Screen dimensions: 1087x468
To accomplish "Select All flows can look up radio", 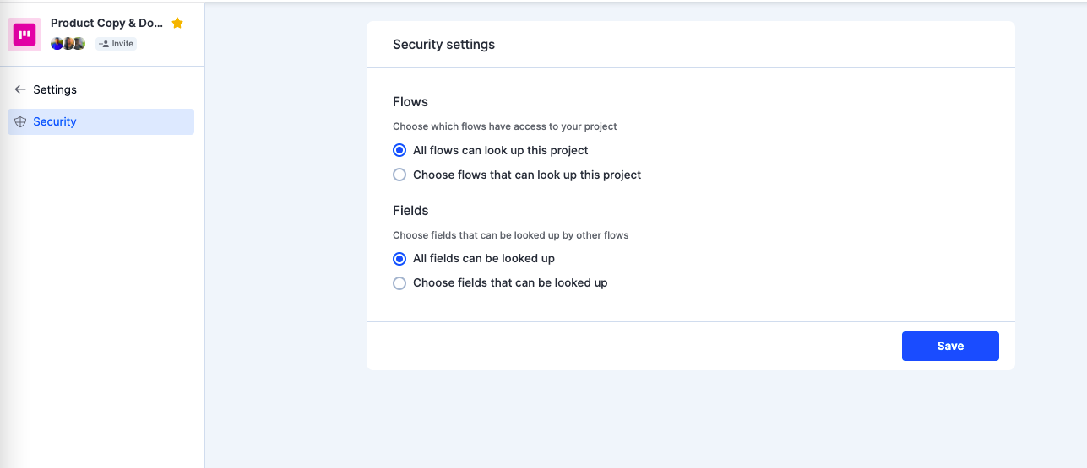I will point(399,150).
